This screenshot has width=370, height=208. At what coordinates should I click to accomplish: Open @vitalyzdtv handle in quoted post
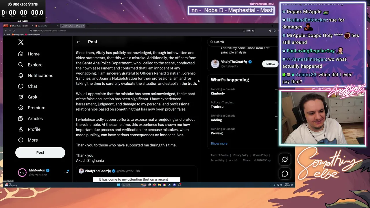[125, 171]
